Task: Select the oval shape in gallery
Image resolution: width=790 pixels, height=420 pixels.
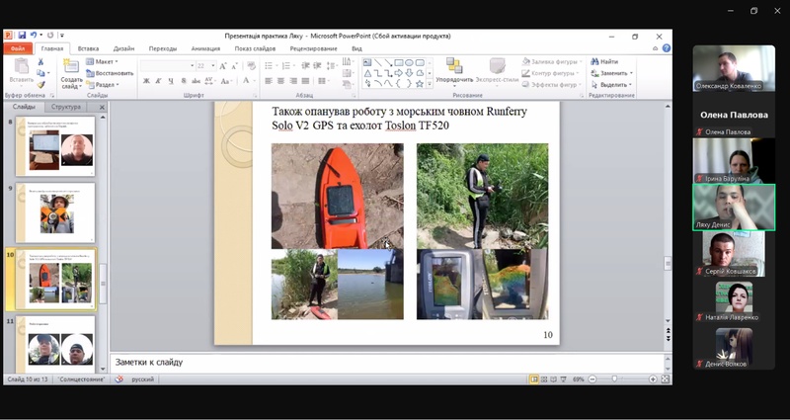Action: point(409,62)
